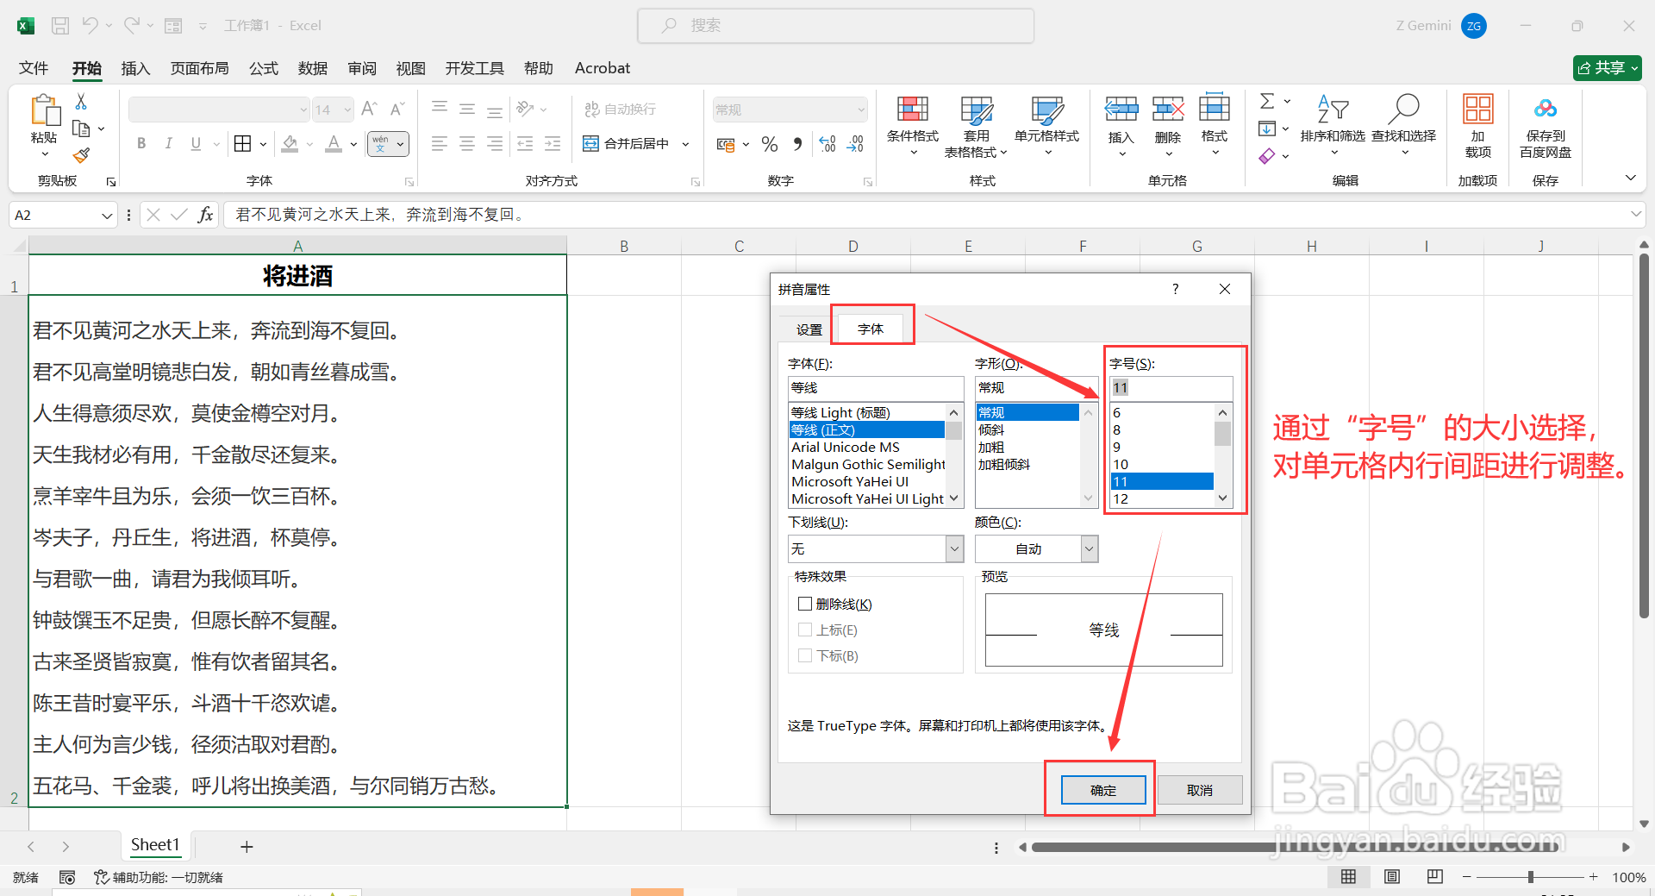Image resolution: width=1655 pixels, height=896 pixels.
Task: Click the AutoSum icon
Action: (1267, 101)
